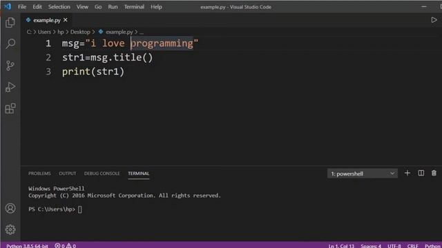This screenshot has height=248, width=442.
Task: Click print(str1) on line 3
Action: (93, 72)
